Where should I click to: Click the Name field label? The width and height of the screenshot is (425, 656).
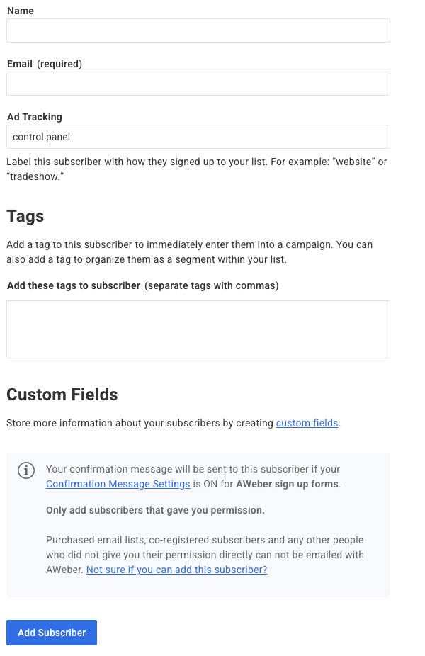point(20,11)
